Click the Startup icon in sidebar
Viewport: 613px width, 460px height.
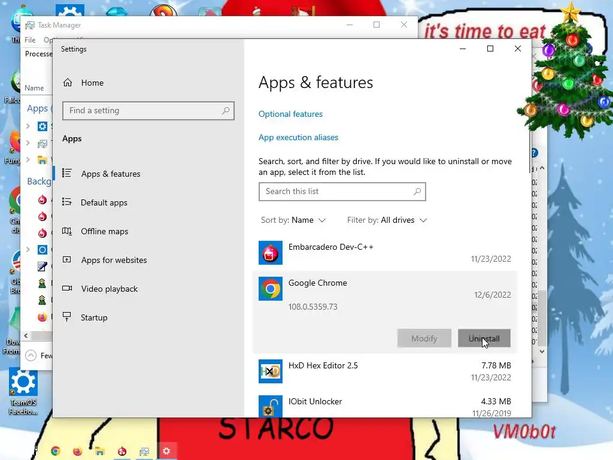click(67, 317)
